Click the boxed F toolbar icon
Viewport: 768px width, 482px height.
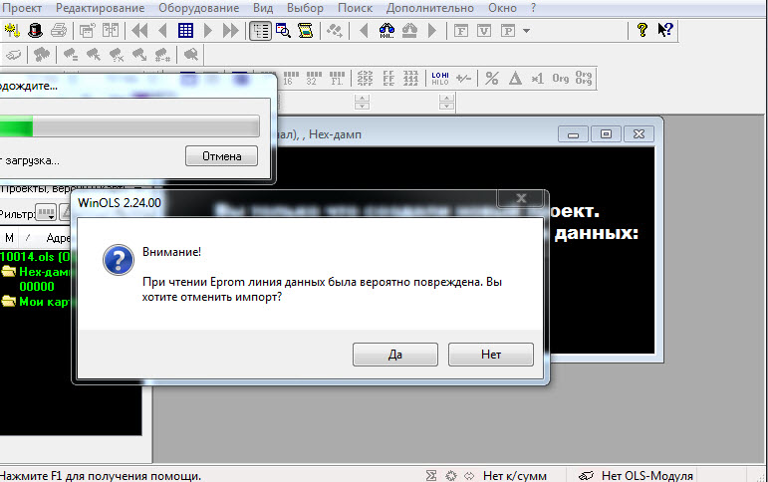(x=460, y=30)
